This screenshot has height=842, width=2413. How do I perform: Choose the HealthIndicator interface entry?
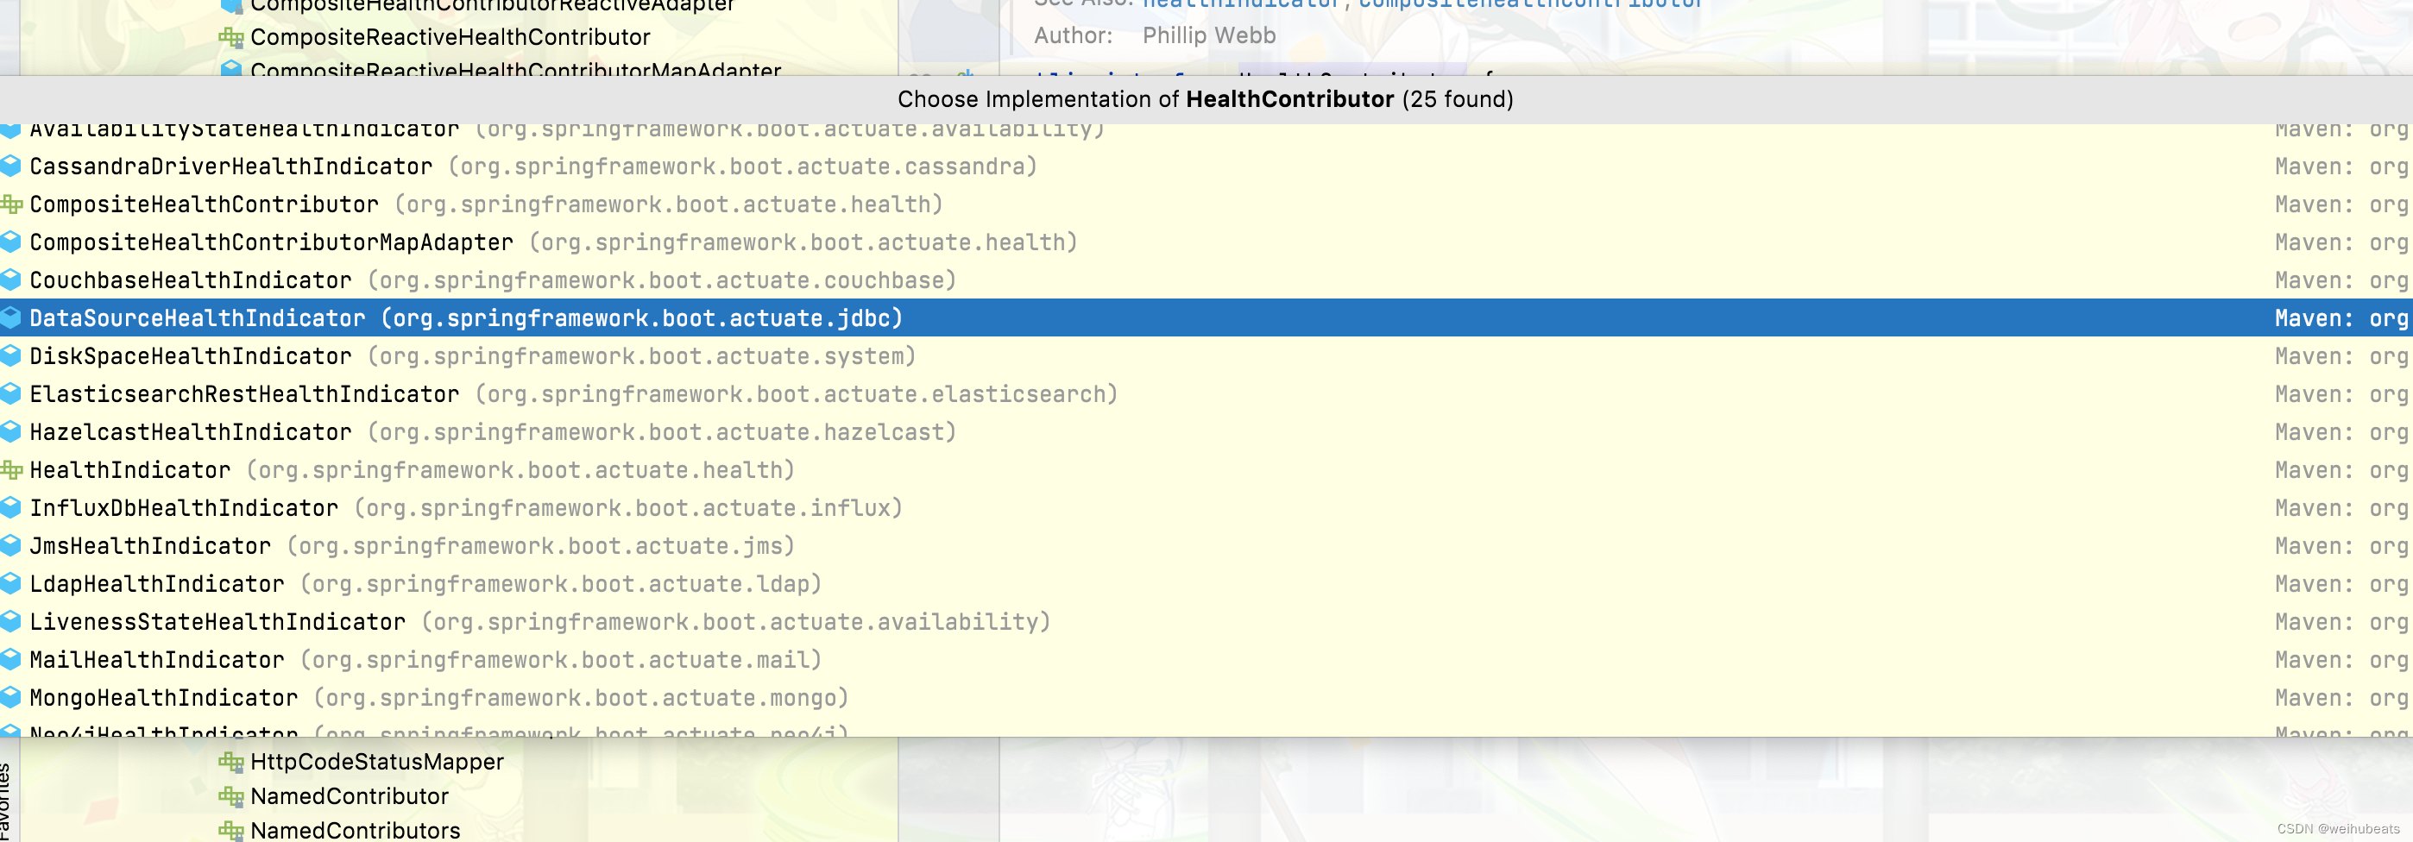click(1206, 469)
